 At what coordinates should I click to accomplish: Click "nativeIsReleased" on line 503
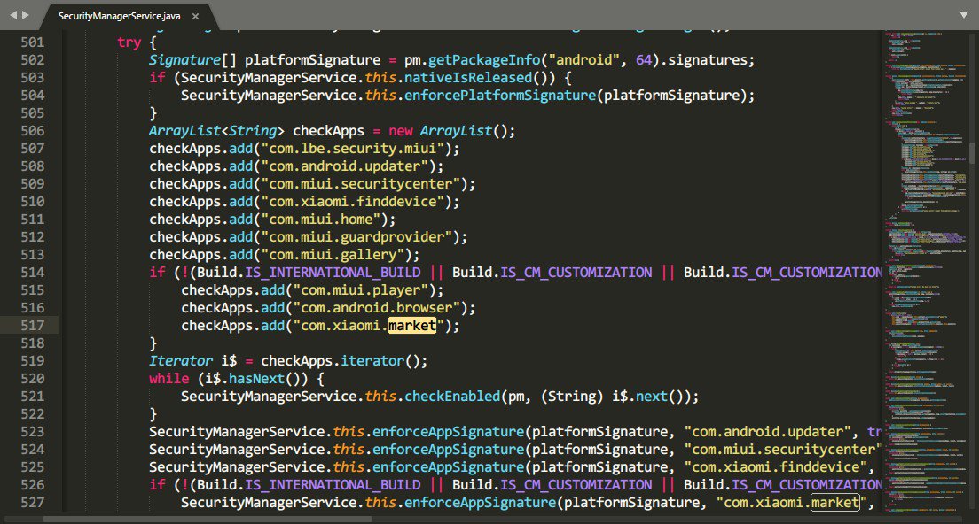pyautogui.click(x=468, y=78)
